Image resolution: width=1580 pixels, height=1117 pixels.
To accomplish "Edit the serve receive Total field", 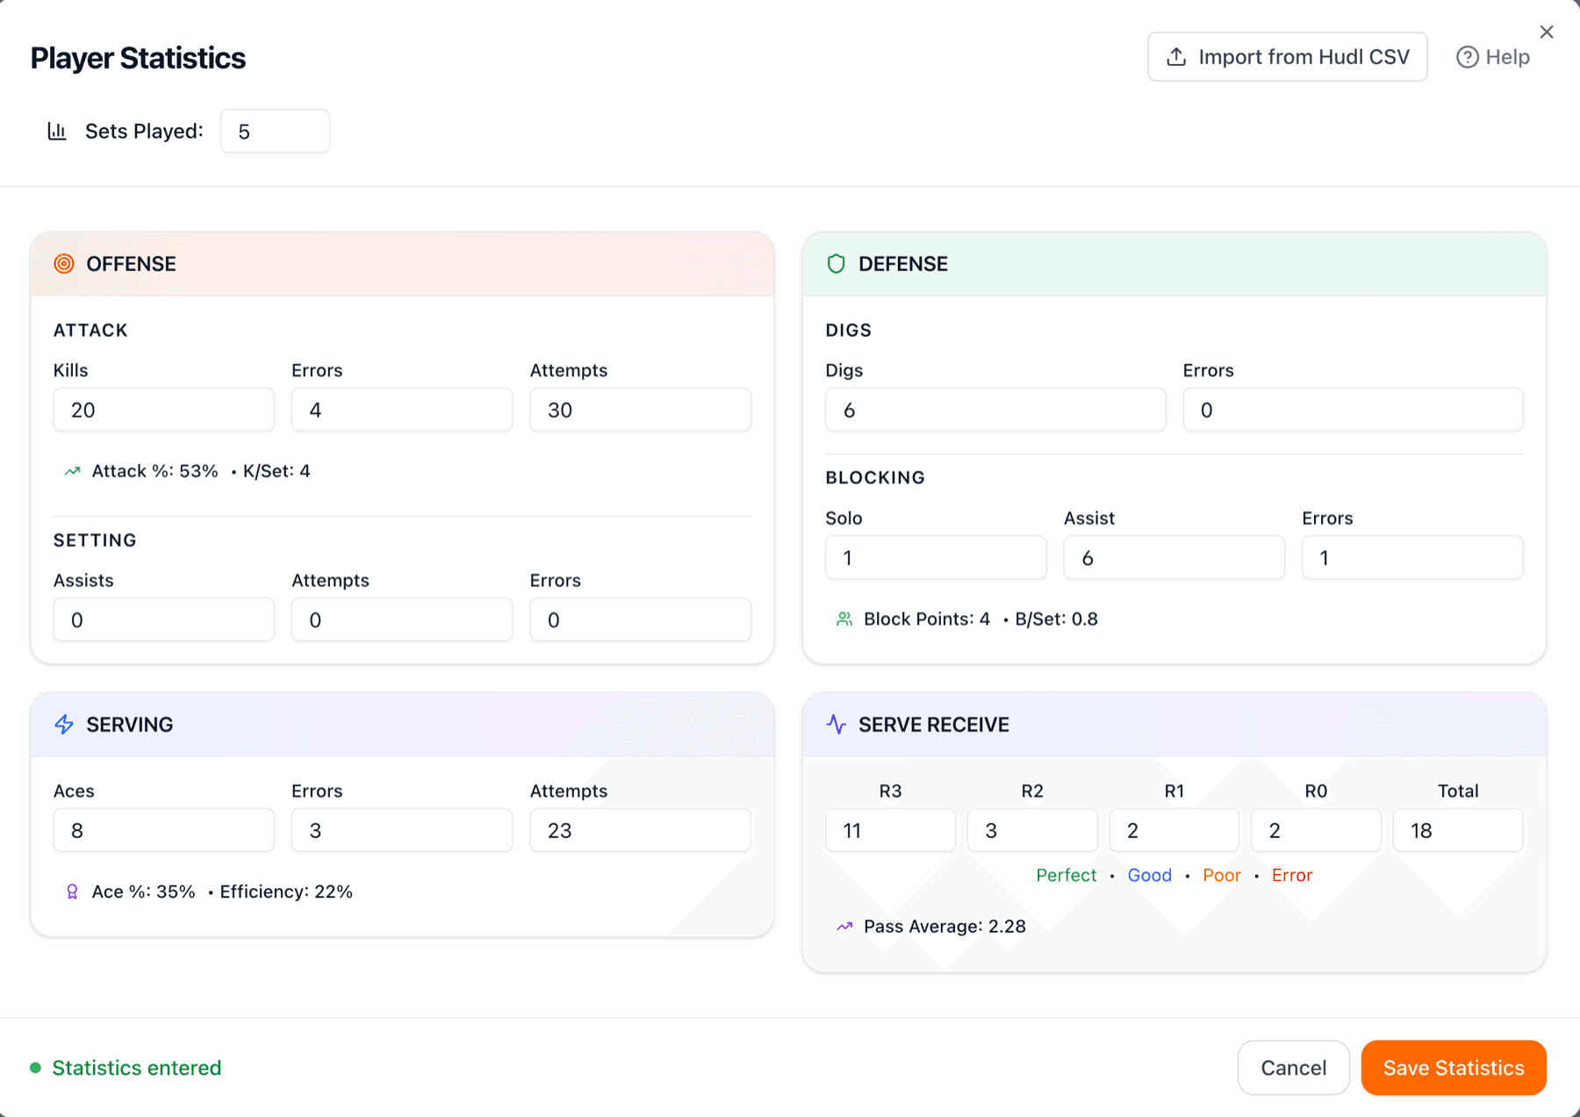I will point(1458,831).
